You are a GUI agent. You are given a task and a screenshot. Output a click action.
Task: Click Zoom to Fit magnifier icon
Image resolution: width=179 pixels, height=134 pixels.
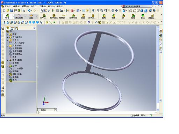click(x=98, y=10)
